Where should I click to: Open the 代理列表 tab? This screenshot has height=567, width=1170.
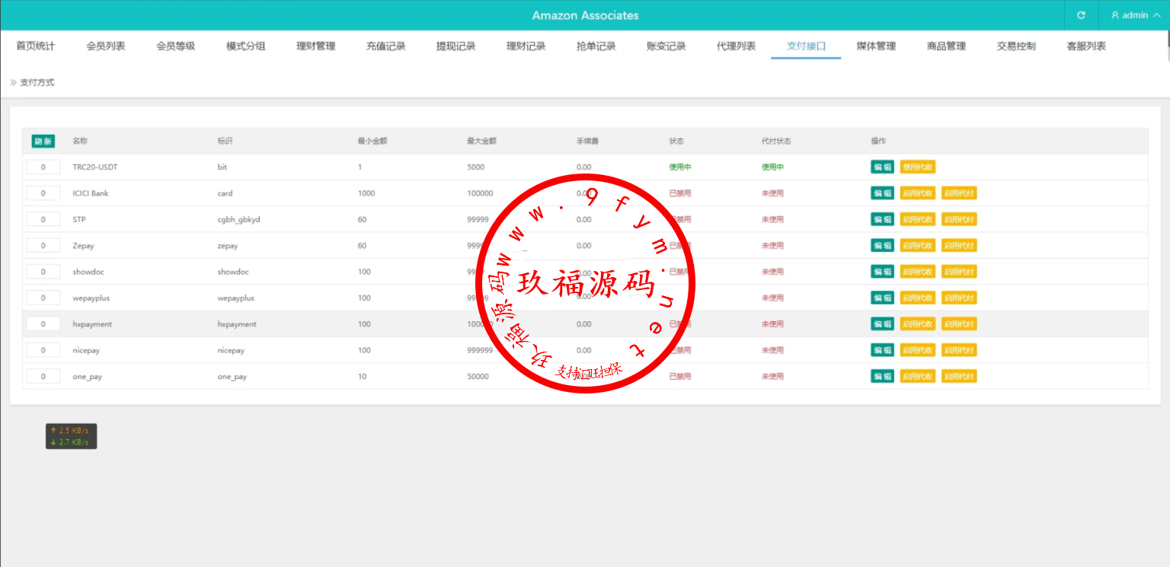(737, 46)
